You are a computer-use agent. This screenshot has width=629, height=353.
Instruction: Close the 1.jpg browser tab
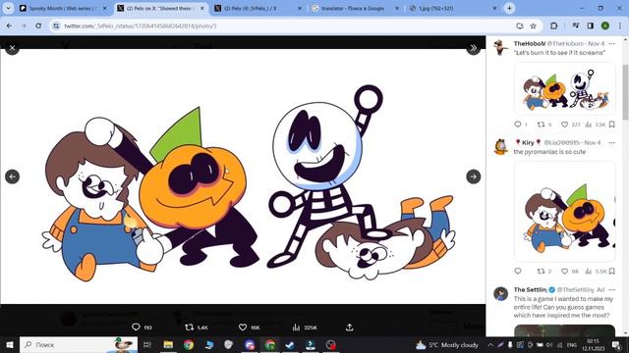tap(494, 8)
